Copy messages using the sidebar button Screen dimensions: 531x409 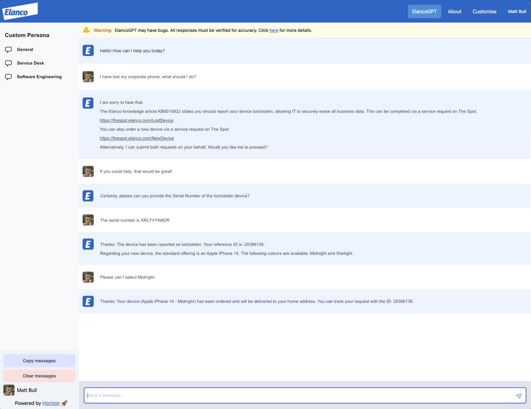coord(39,361)
